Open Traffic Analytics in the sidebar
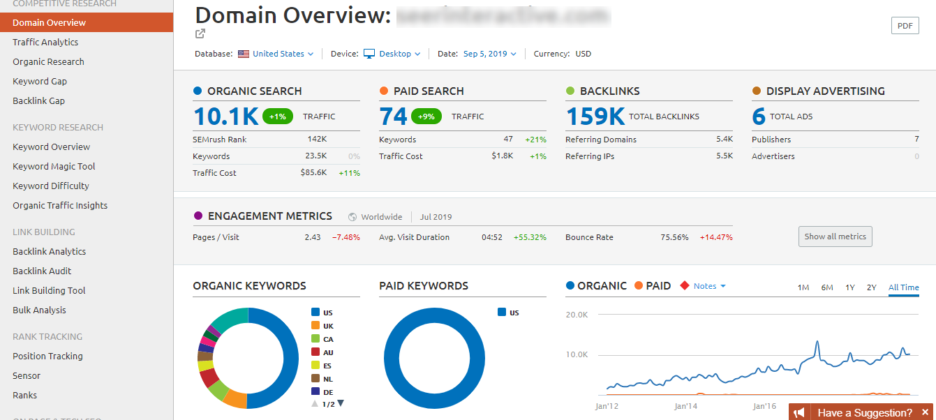Image resolution: width=936 pixels, height=420 pixels. tap(45, 42)
